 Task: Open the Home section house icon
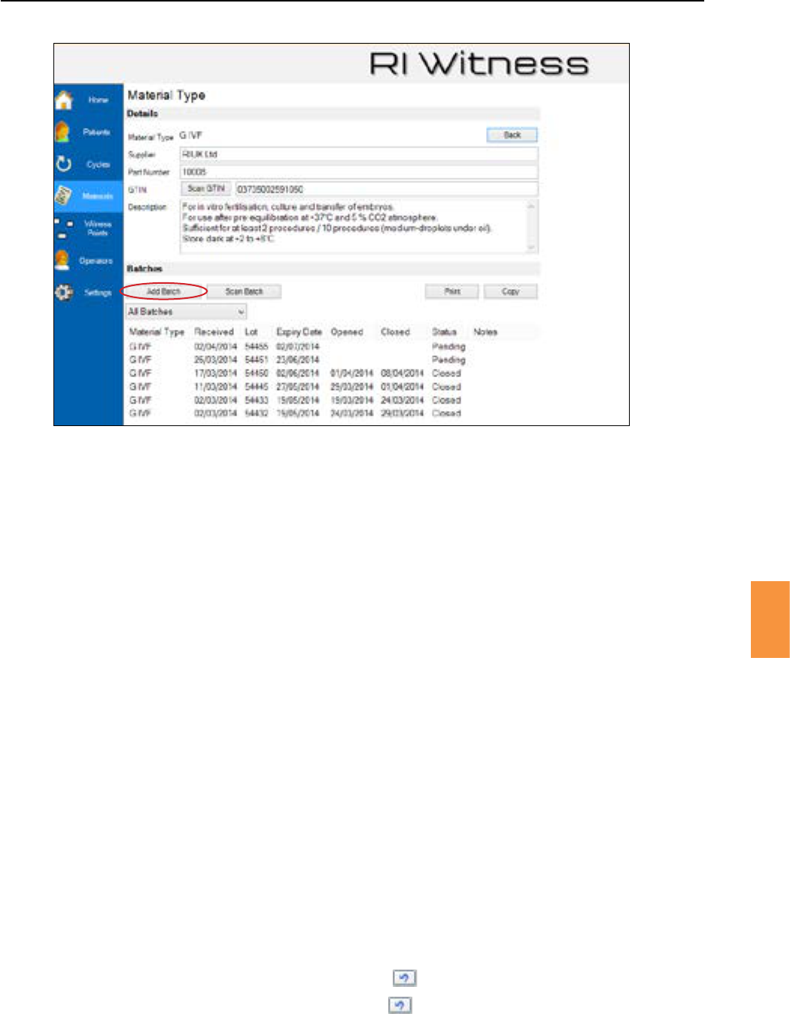pos(65,100)
